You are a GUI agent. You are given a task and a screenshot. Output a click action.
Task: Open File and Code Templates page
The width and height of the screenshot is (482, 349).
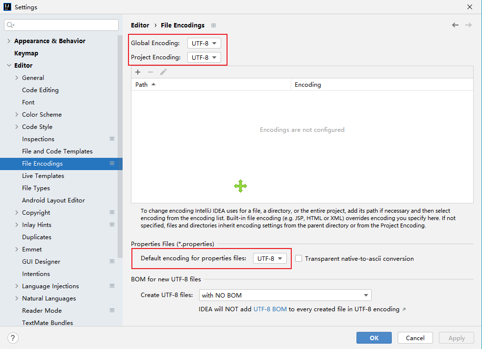click(x=57, y=151)
